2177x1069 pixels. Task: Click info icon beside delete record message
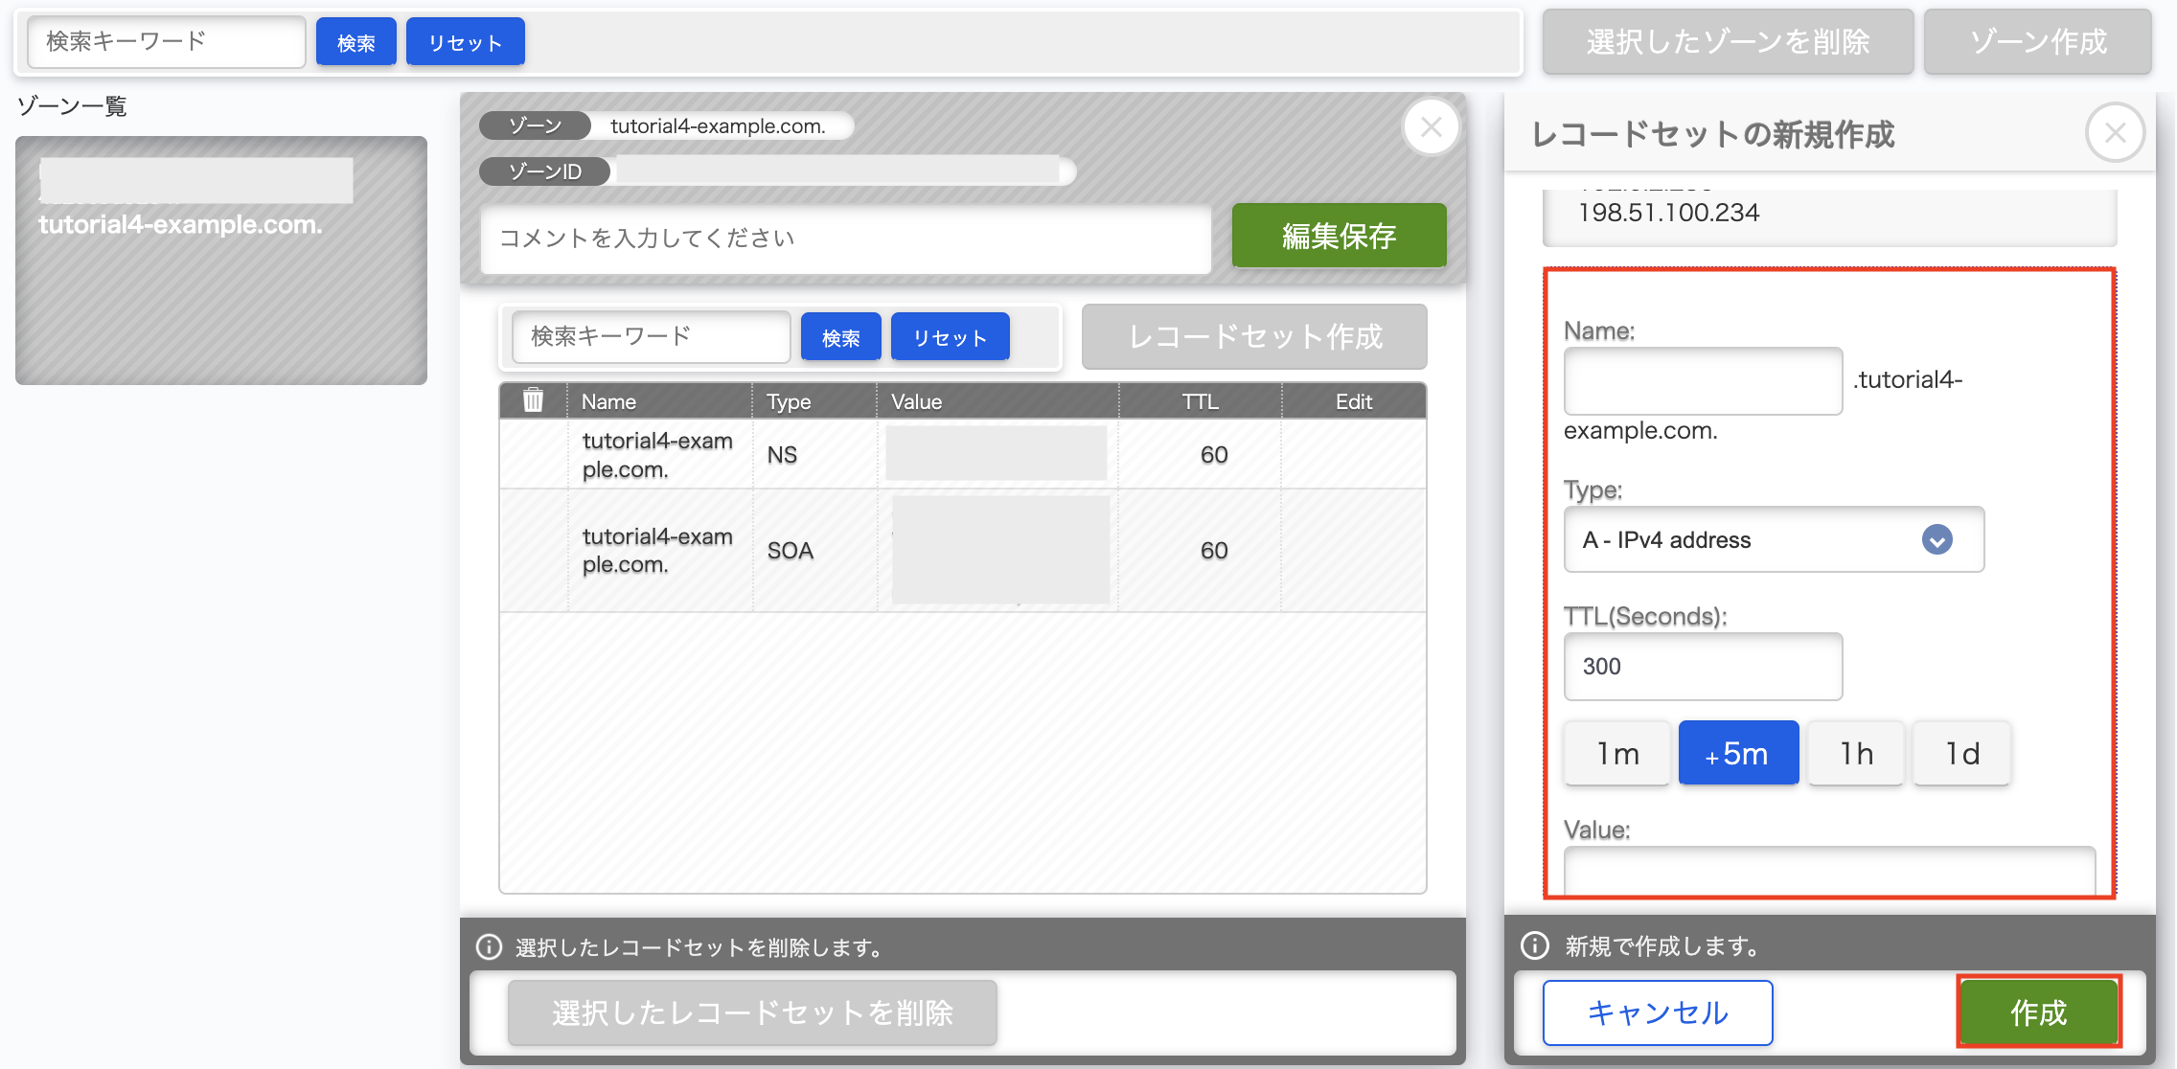coord(489,946)
